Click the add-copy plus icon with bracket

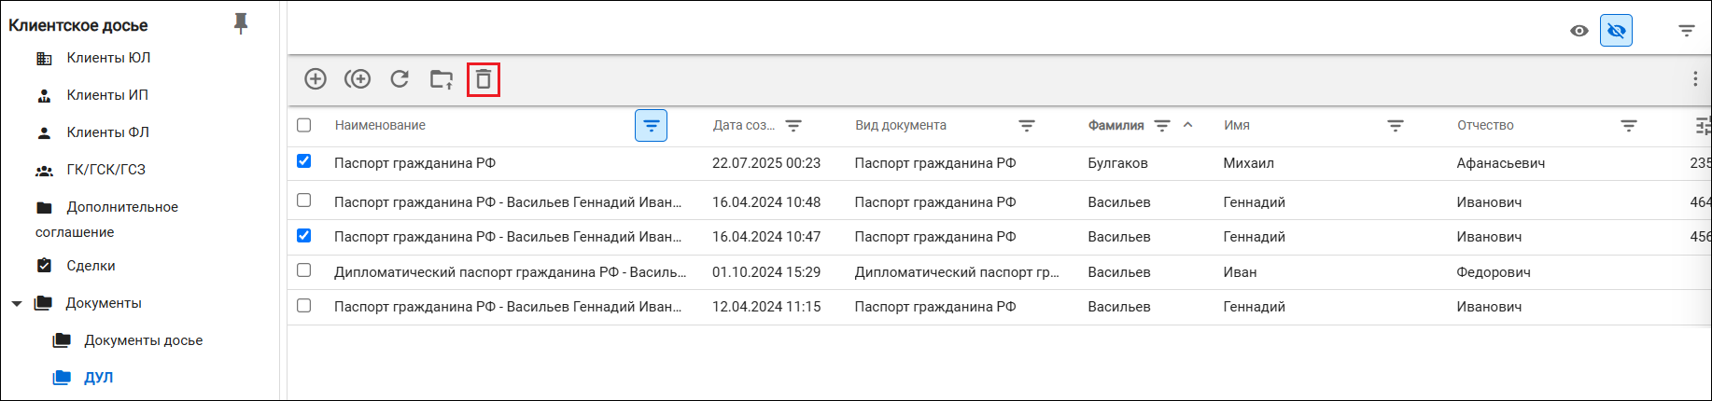[x=358, y=79]
